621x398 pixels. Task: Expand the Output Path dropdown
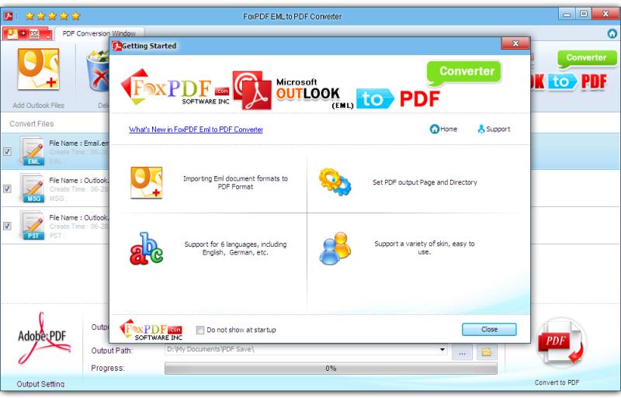tap(442, 351)
